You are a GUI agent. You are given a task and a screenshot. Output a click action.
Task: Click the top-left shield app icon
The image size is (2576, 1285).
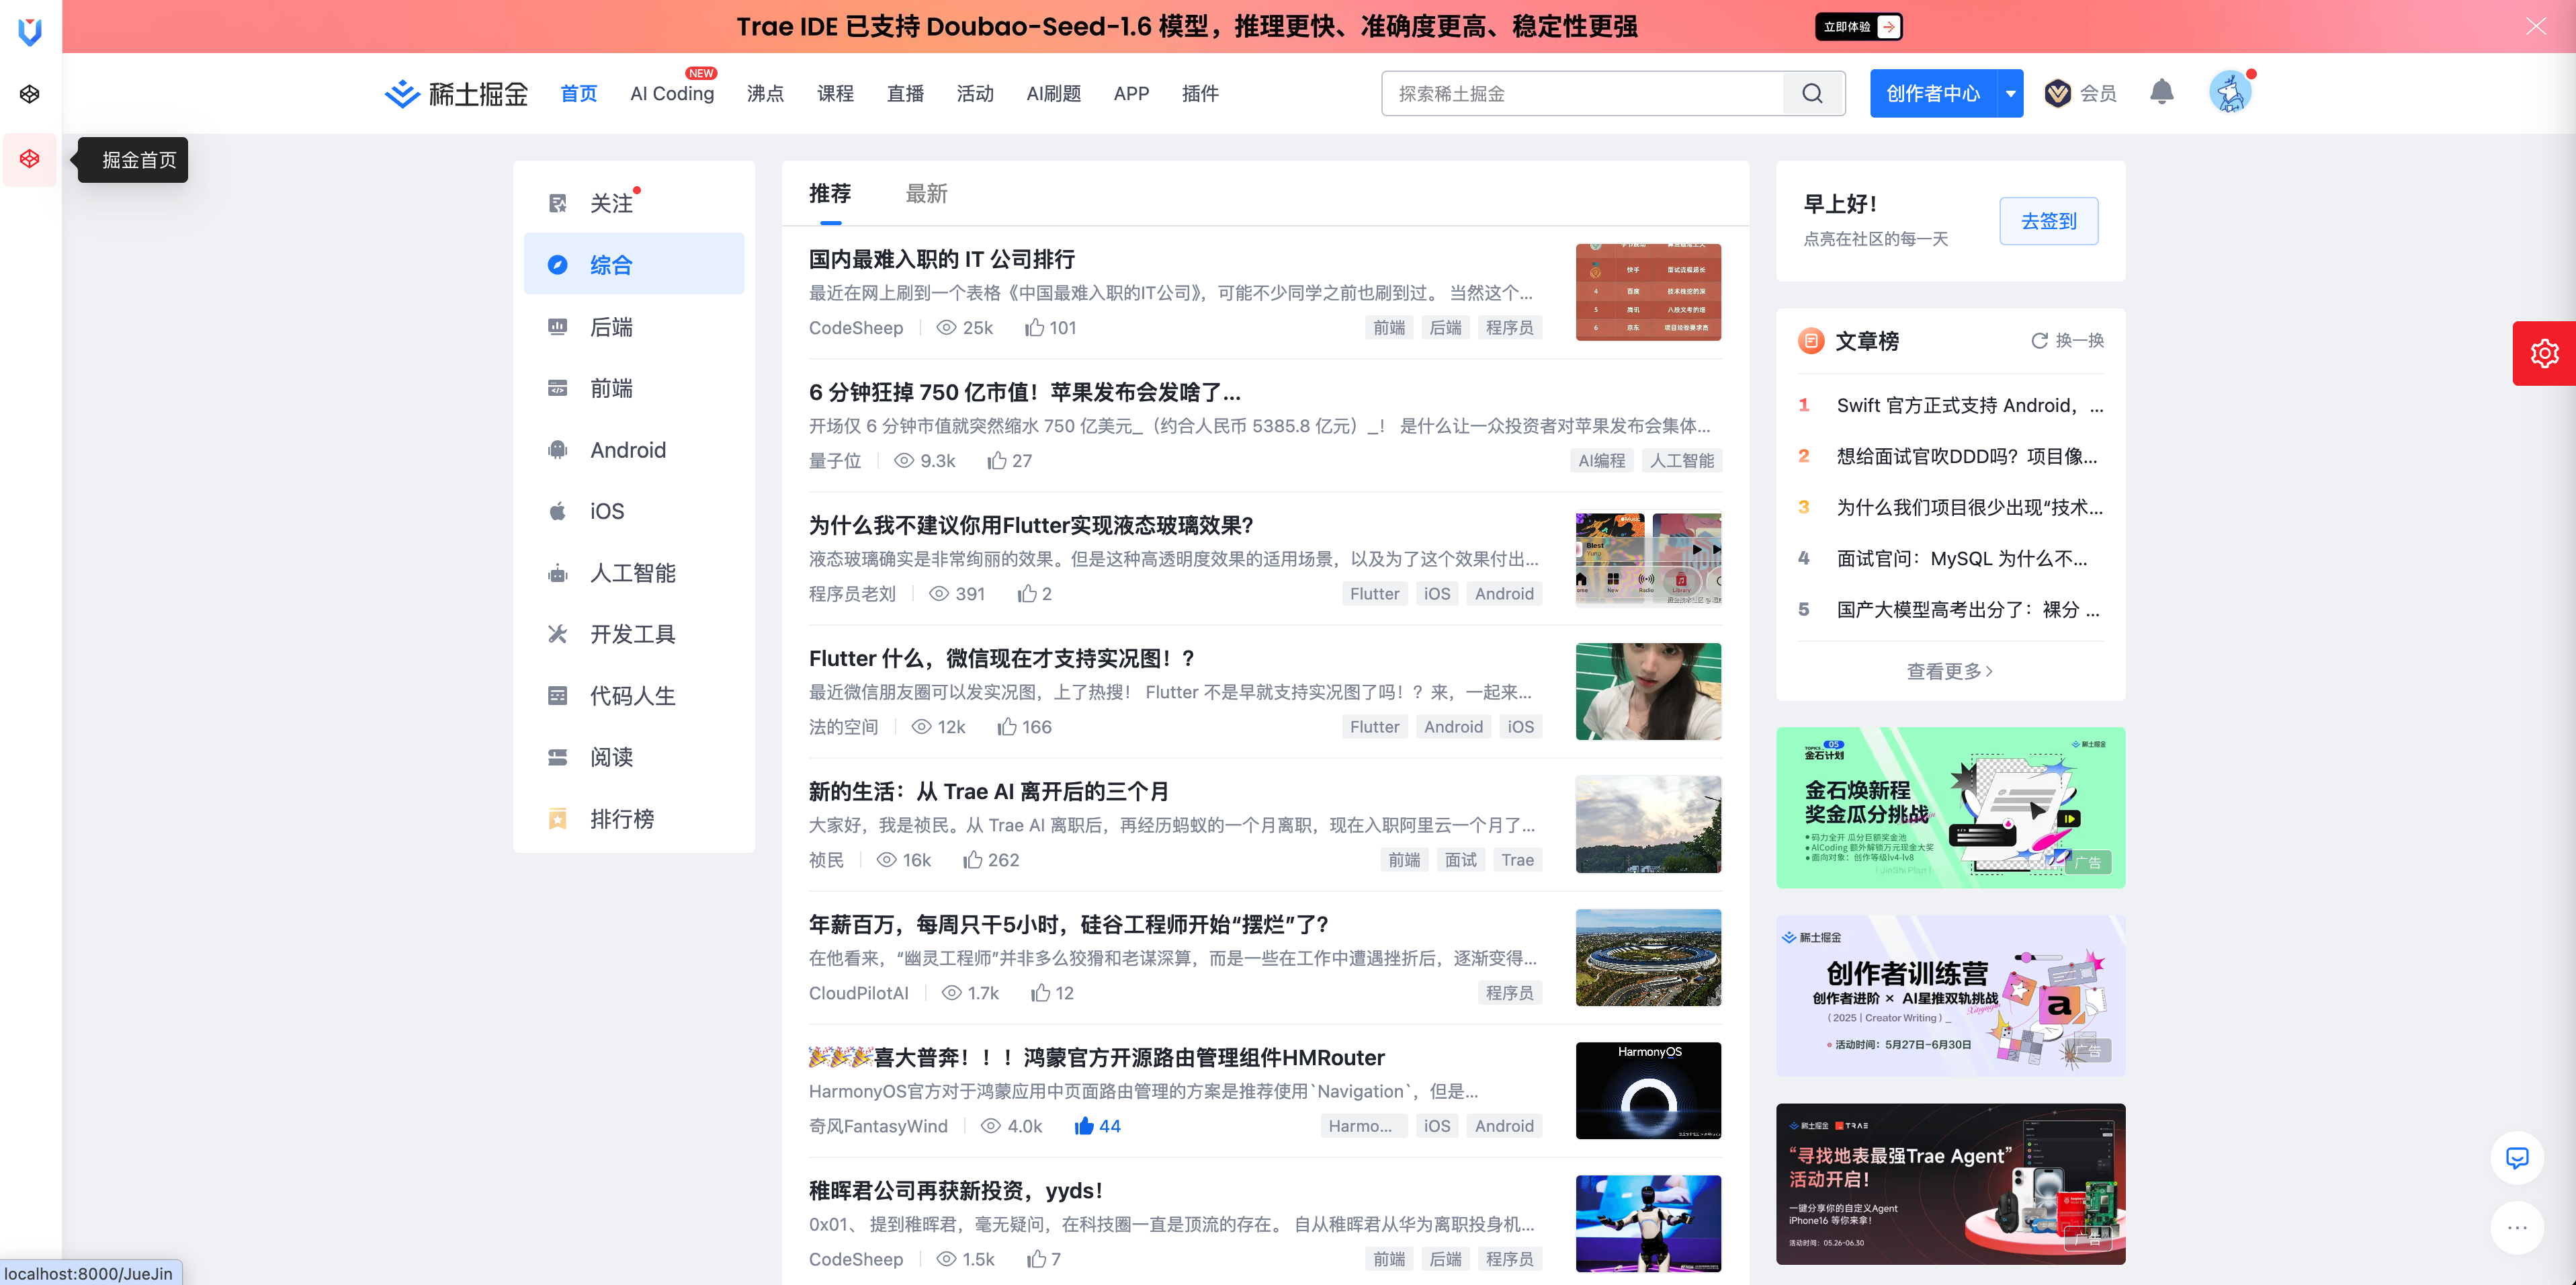30,31
